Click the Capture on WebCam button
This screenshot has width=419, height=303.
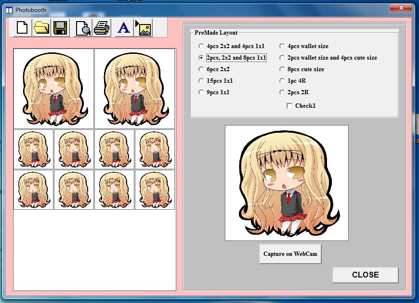290,254
